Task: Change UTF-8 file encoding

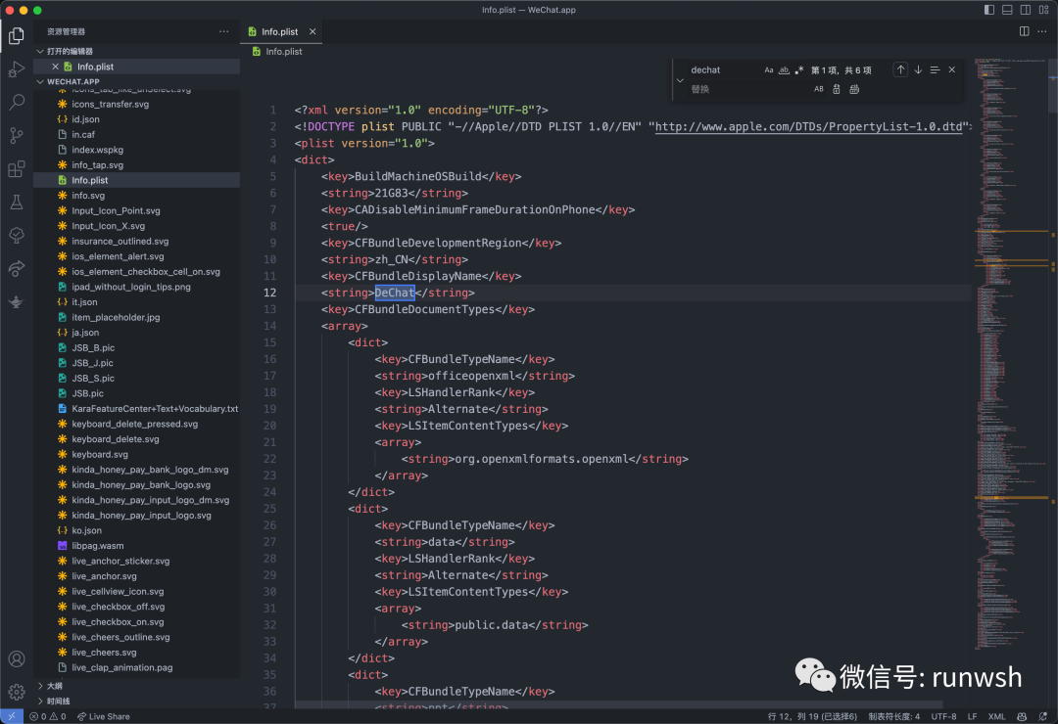Action: 943,716
